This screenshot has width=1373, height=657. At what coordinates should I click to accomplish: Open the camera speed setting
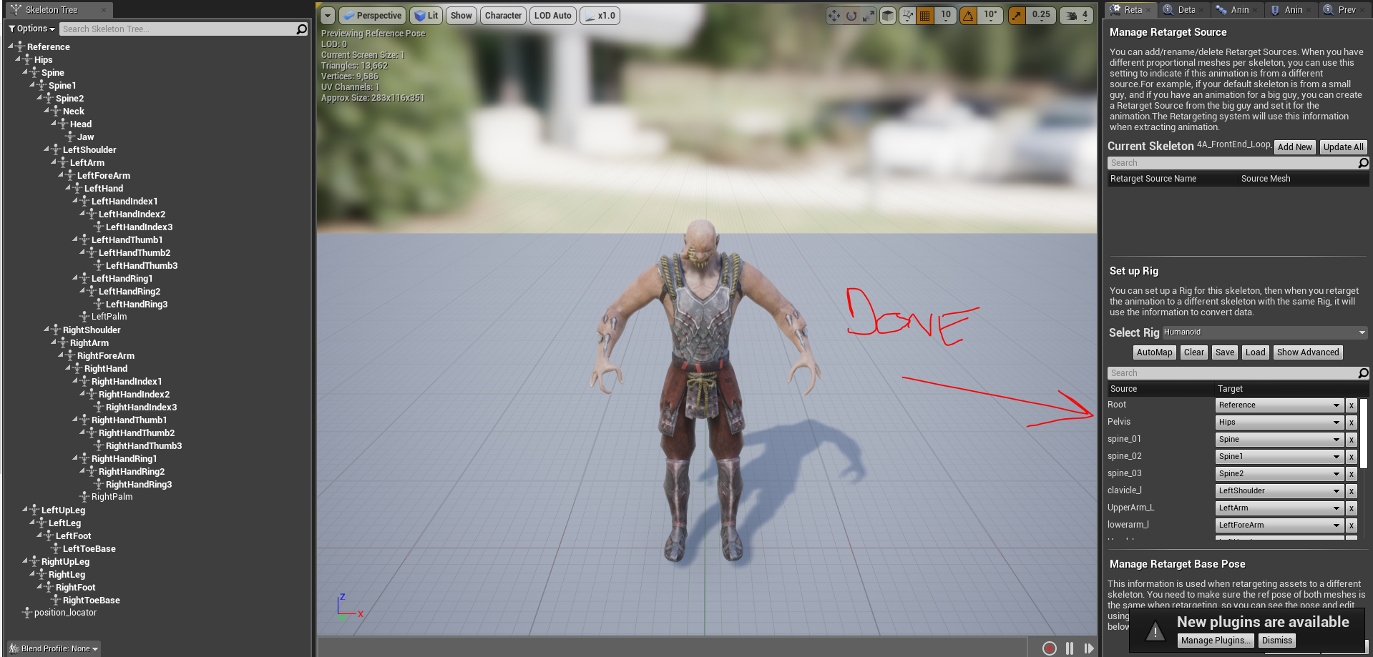[1077, 16]
